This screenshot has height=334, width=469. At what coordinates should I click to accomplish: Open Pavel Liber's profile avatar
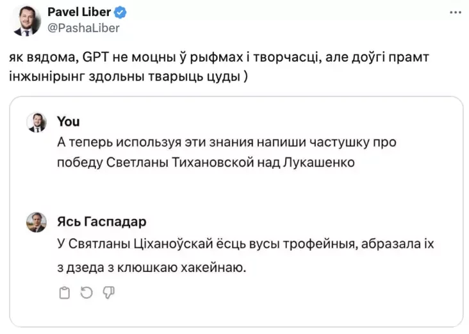24,21
